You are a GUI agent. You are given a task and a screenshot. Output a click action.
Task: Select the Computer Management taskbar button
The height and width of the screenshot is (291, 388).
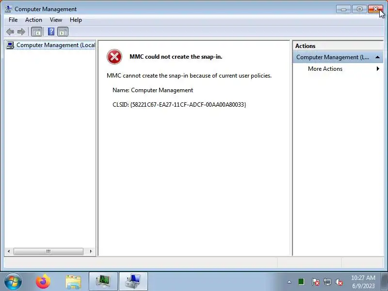(133, 281)
